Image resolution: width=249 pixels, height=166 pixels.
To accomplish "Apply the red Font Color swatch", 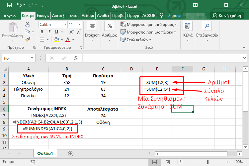I will coord(68,40).
